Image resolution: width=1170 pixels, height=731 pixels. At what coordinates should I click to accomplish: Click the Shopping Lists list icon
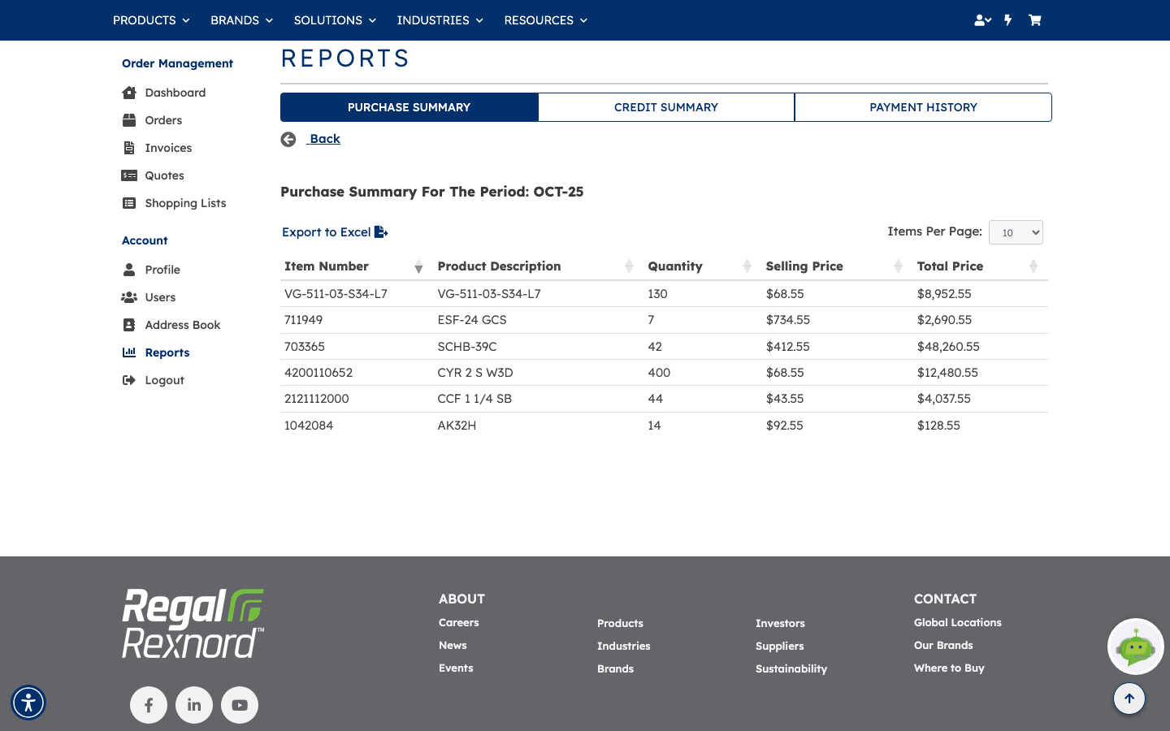(129, 203)
